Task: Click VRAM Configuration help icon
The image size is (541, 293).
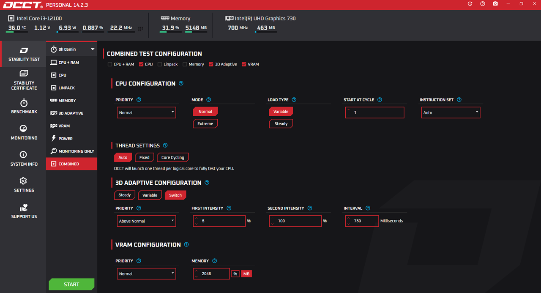Action: [186, 245]
